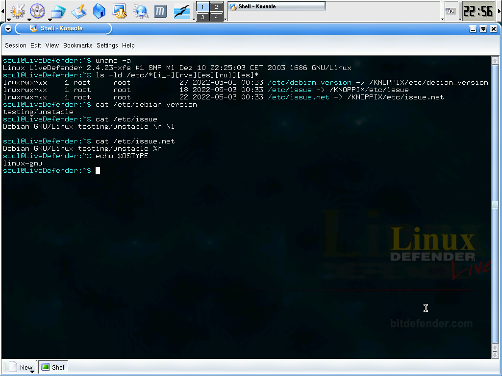Click the 'cat /etc/debian_version' command text
This screenshot has width=502, height=376.
[x=146, y=105]
